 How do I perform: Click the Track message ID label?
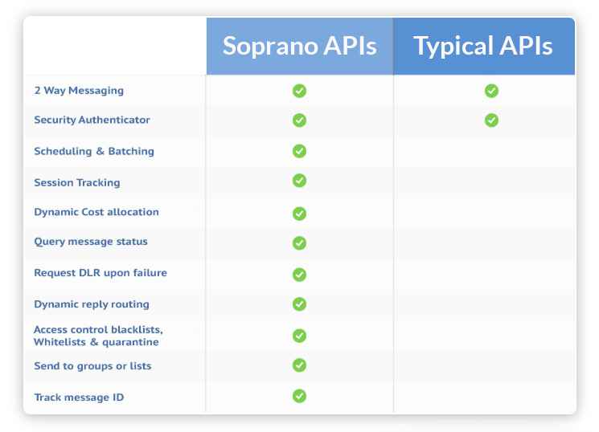coord(79,397)
